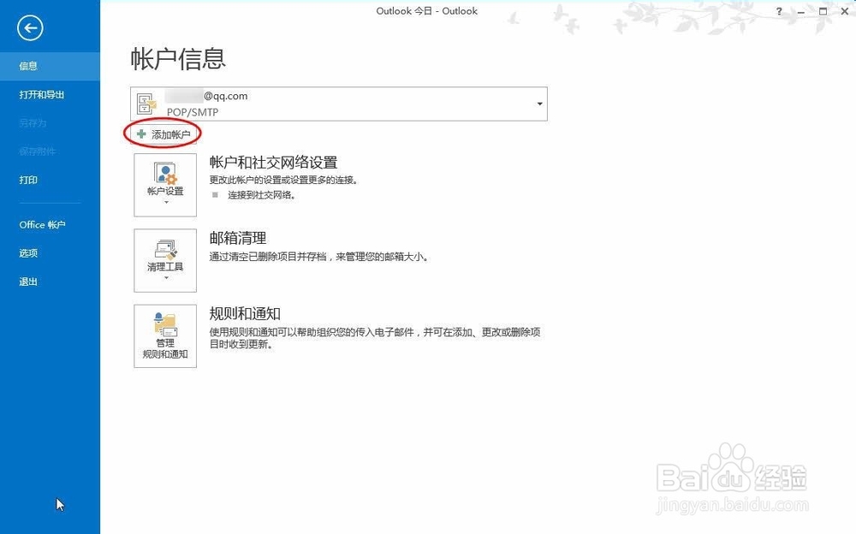Maximize the Outlook window
The width and height of the screenshot is (856, 534).
coord(823,11)
